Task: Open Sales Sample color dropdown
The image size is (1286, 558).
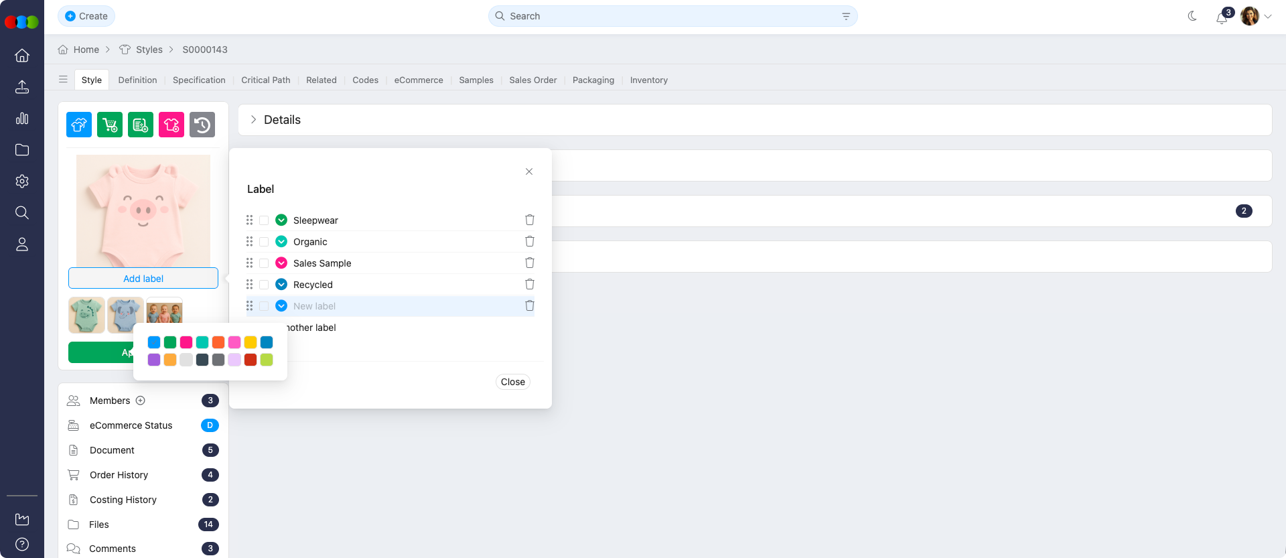Action: (281, 263)
